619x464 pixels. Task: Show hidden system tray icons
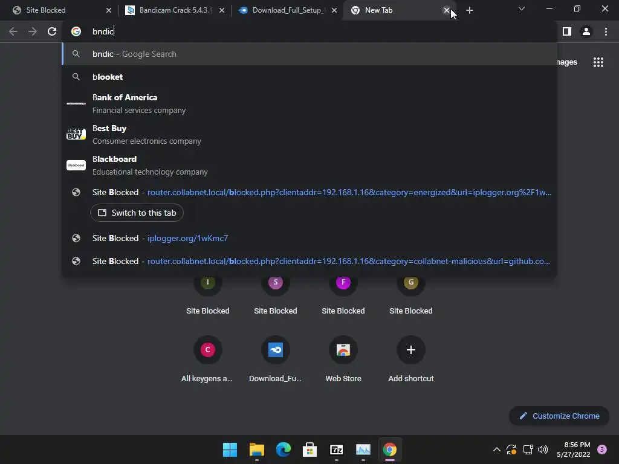pos(497,449)
